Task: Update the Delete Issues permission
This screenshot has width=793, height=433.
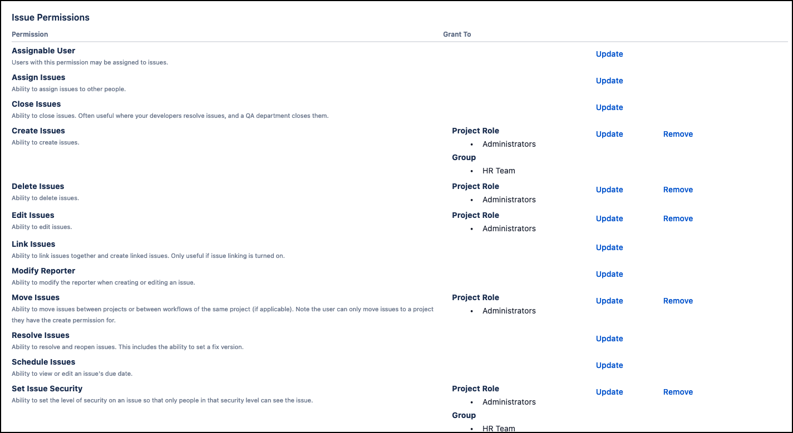Action: point(609,190)
